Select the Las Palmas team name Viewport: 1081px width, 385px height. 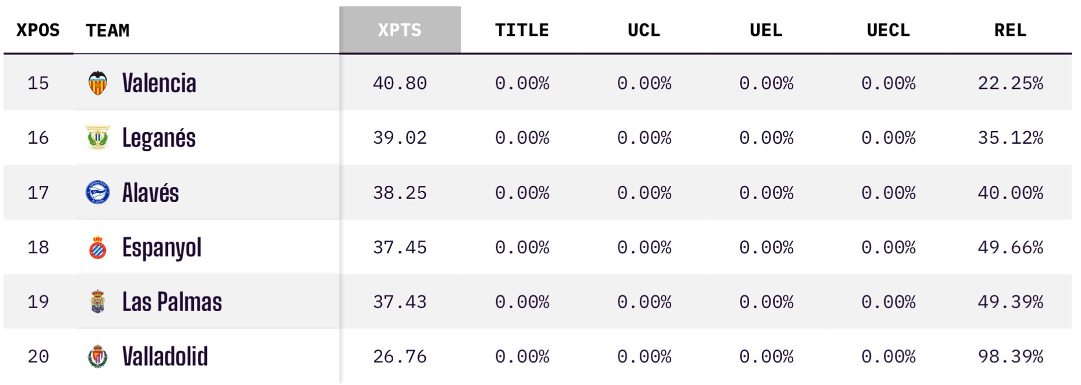coord(172,302)
